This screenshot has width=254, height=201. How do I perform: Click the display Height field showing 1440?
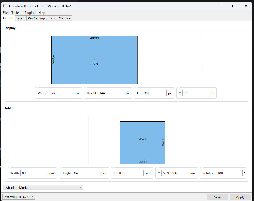click(111, 93)
